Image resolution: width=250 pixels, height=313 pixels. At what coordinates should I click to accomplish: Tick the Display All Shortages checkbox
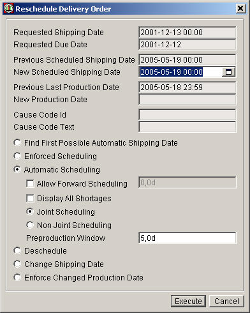click(x=30, y=198)
